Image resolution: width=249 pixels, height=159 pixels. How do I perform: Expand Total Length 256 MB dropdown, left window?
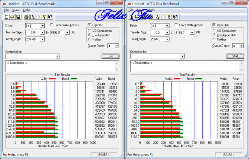coord(42,39)
